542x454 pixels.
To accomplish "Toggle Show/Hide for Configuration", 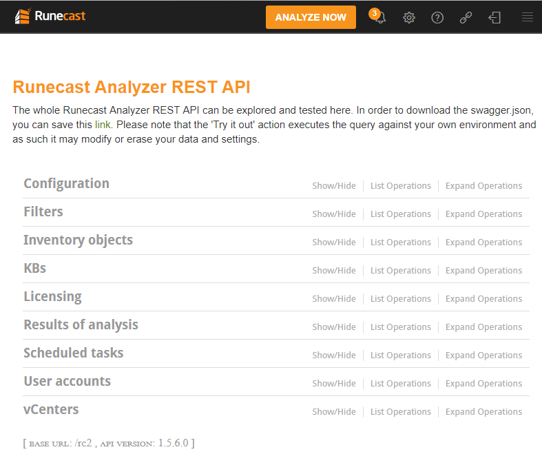I will [x=334, y=186].
